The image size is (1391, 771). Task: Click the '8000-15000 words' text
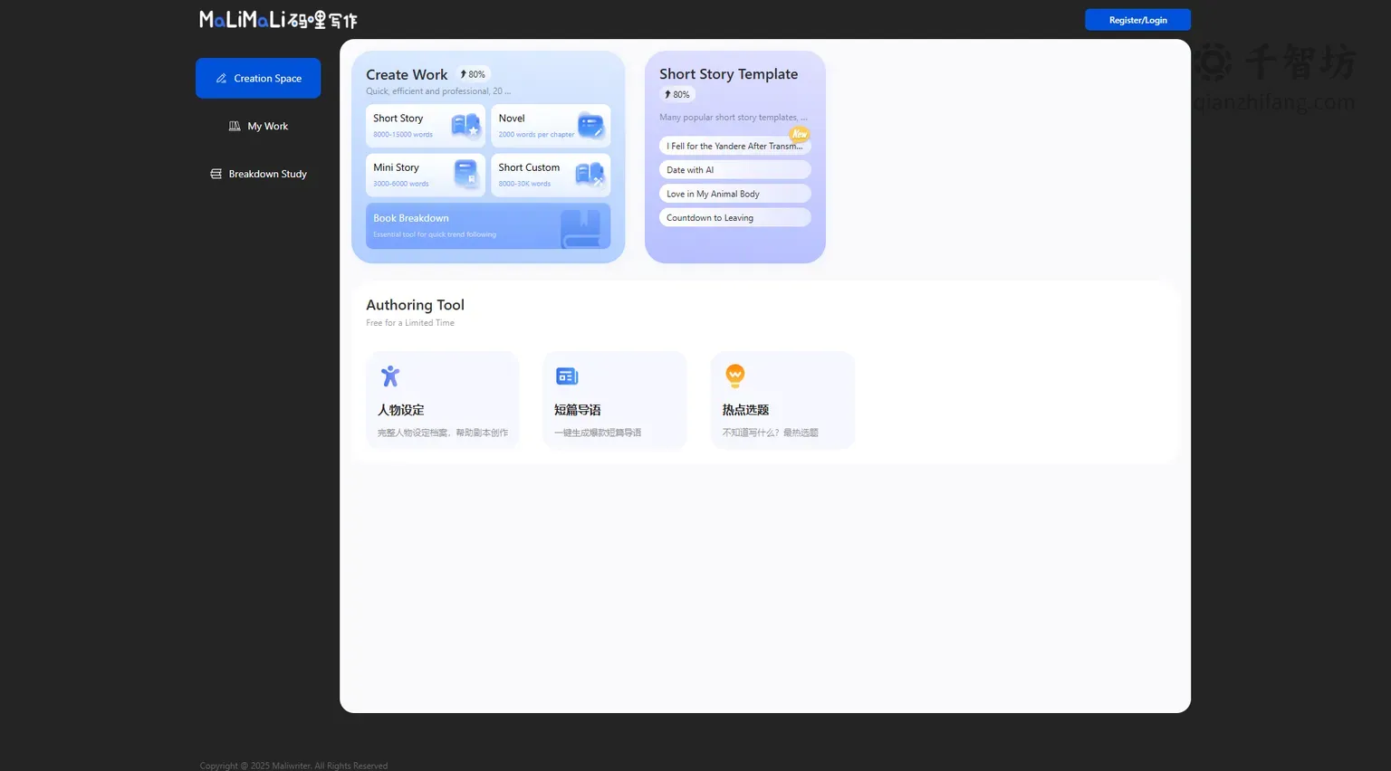(x=403, y=135)
